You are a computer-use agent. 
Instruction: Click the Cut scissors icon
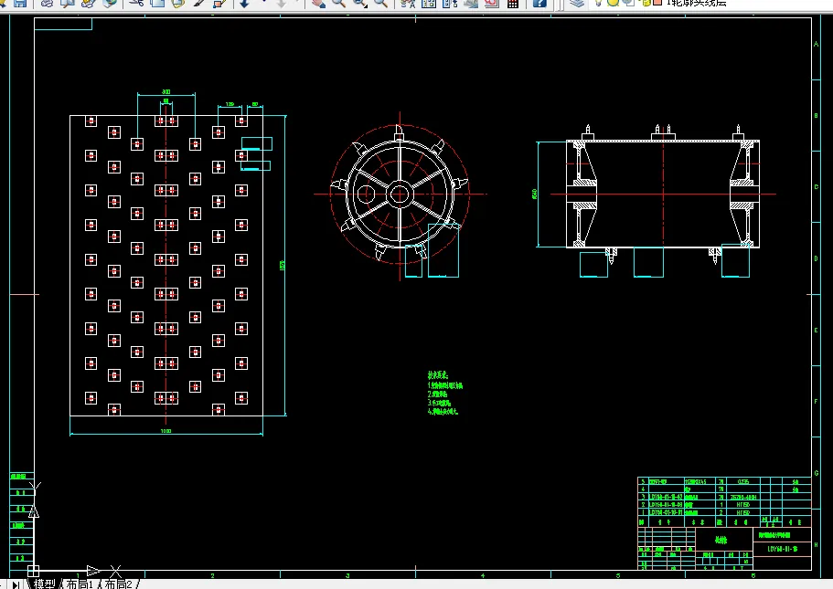tap(136, 3)
